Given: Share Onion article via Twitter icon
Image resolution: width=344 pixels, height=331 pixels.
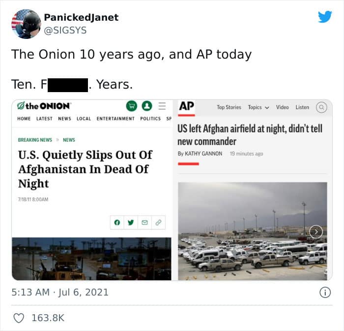Looking at the screenshot, I should 131,223.
